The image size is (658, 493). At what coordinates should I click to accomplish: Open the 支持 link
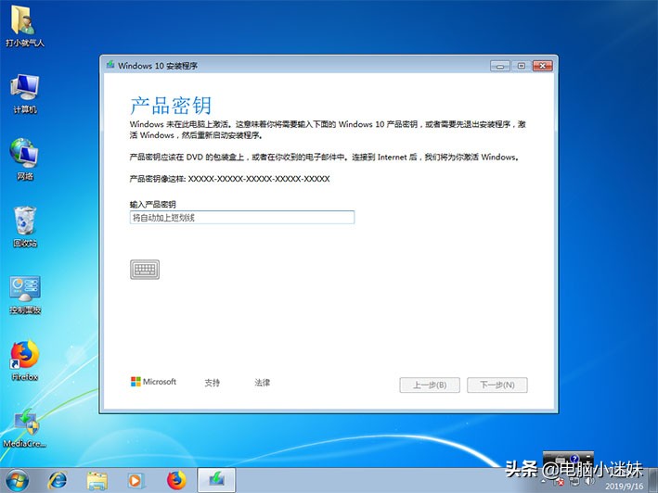212,383
